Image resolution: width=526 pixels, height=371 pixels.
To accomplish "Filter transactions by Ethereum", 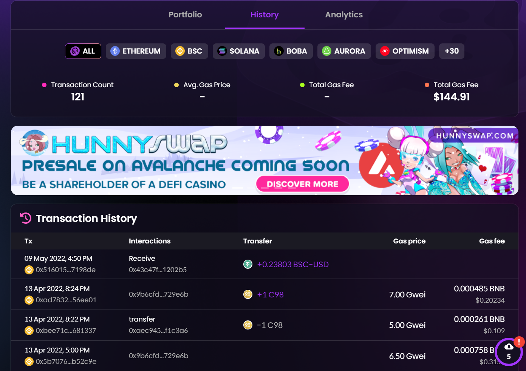I will coord(136,51).
